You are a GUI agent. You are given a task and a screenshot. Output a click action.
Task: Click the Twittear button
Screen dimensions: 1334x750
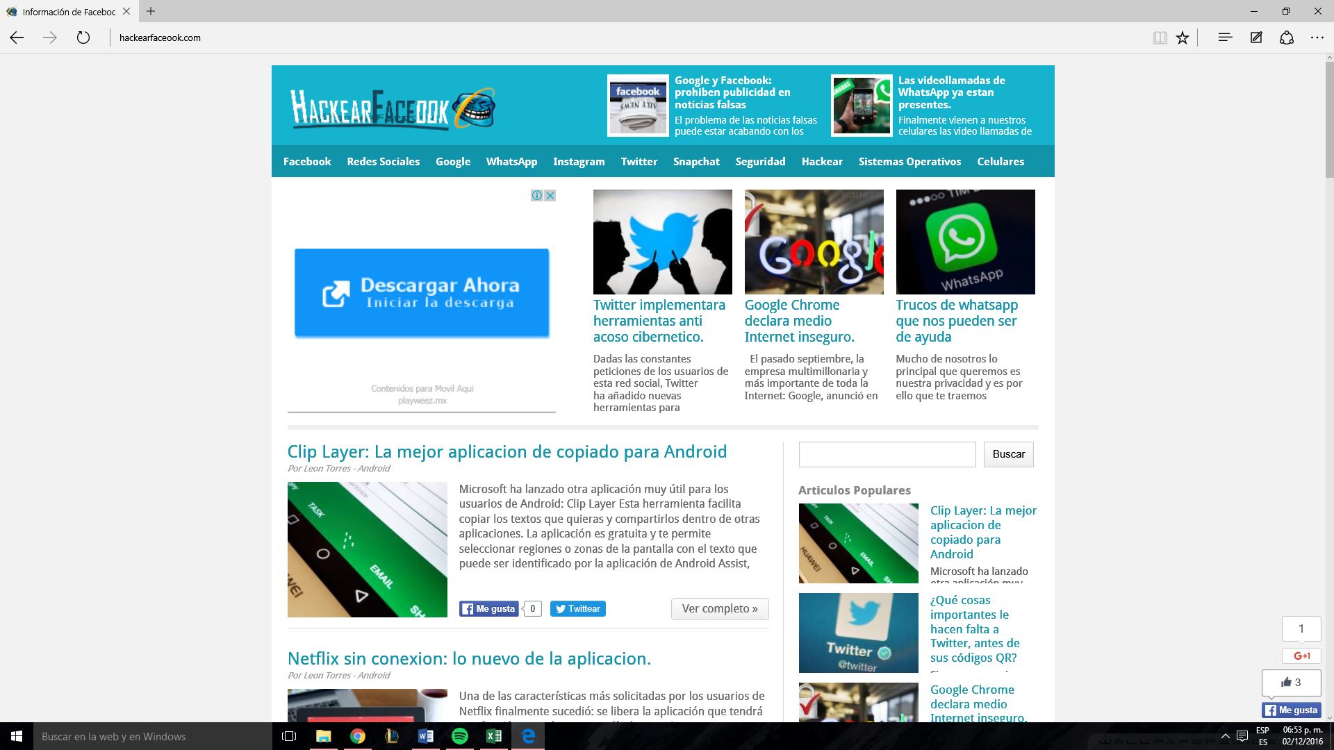coord(578,609)
